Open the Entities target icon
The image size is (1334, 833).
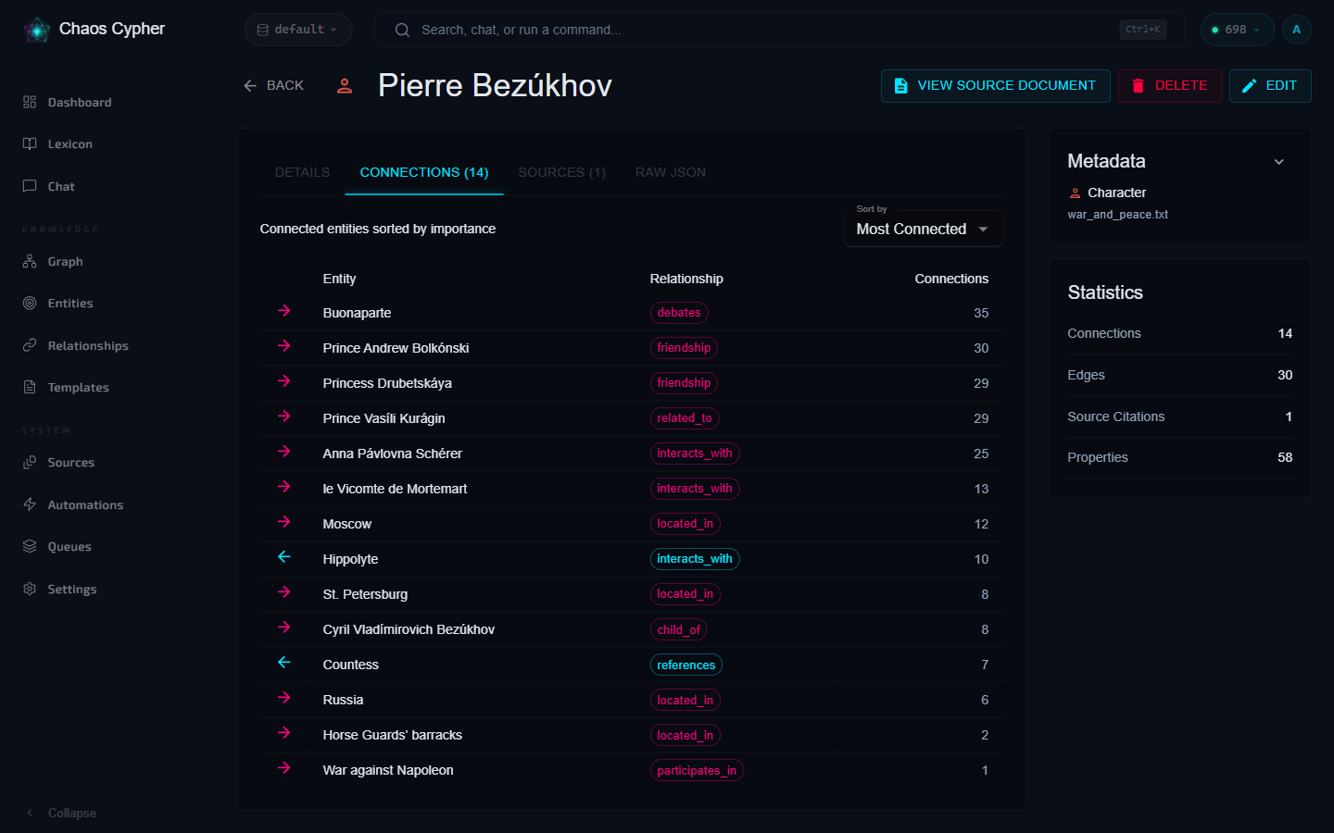[30, 303]
